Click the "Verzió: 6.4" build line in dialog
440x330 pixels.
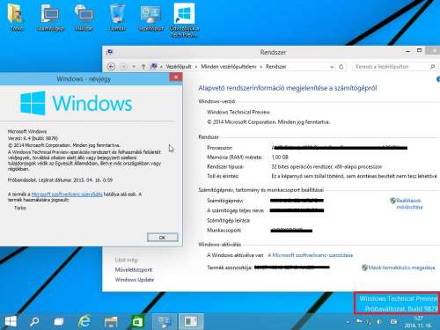(33, 138)
